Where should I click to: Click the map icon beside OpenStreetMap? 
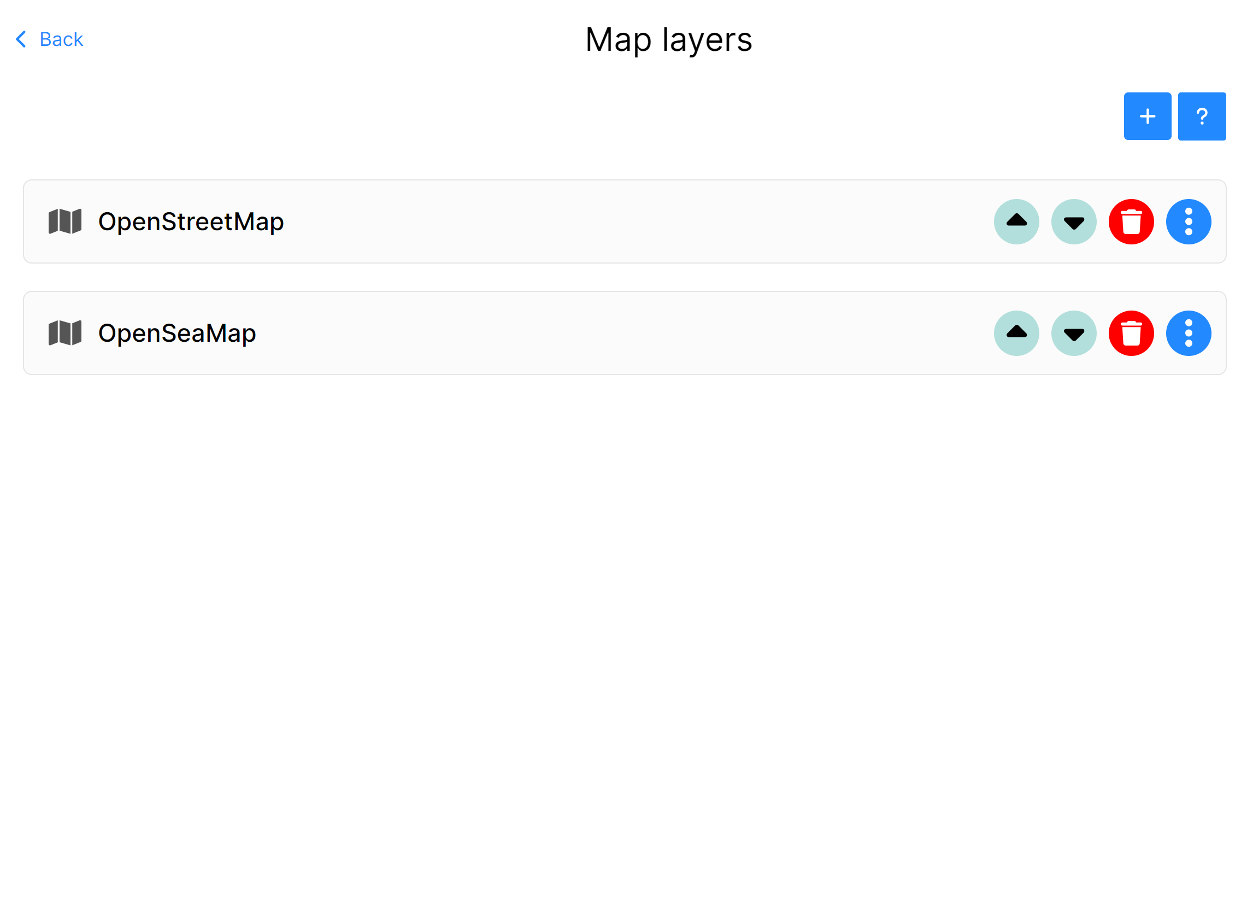point(65,221)
